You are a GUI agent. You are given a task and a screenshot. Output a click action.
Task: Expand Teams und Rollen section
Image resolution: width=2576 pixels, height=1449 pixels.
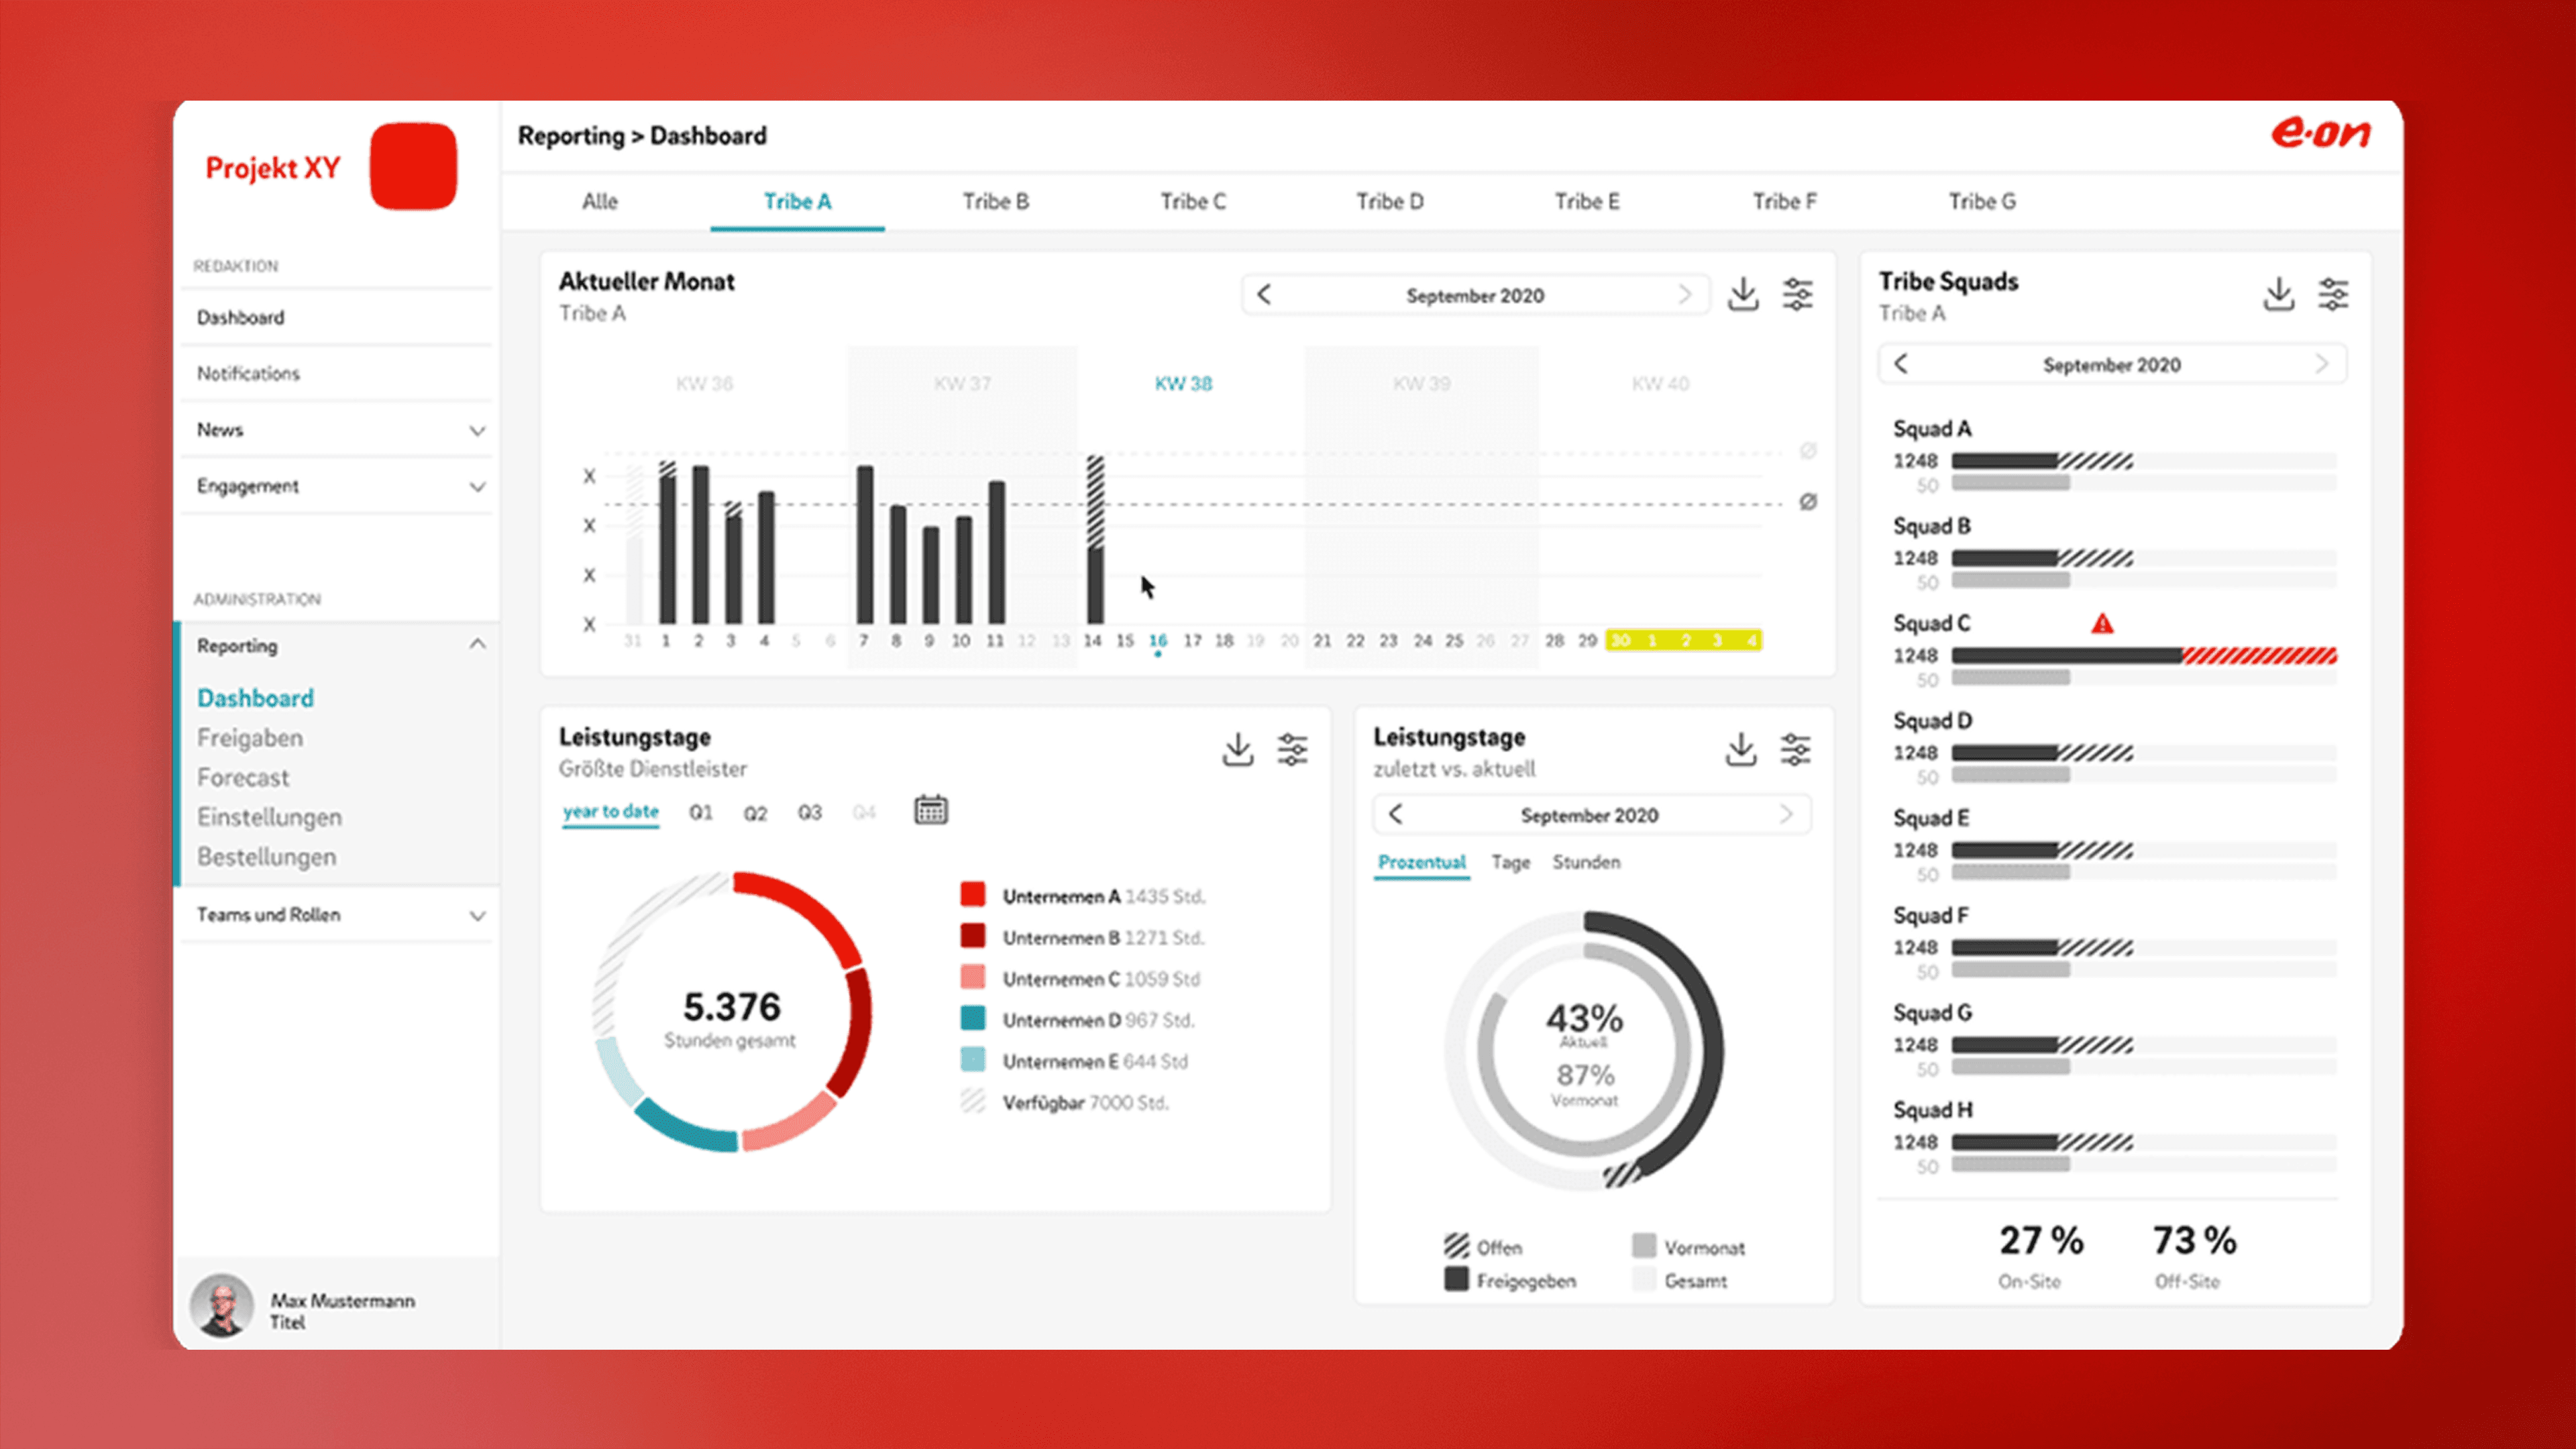tap(477, 915)
